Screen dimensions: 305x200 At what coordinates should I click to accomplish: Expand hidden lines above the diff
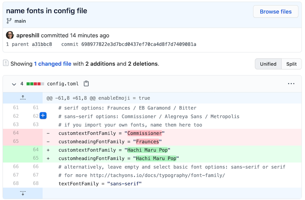click(x=22, y=98)
